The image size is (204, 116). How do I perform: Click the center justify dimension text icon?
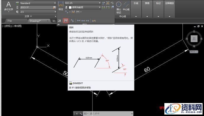[83, 21]
